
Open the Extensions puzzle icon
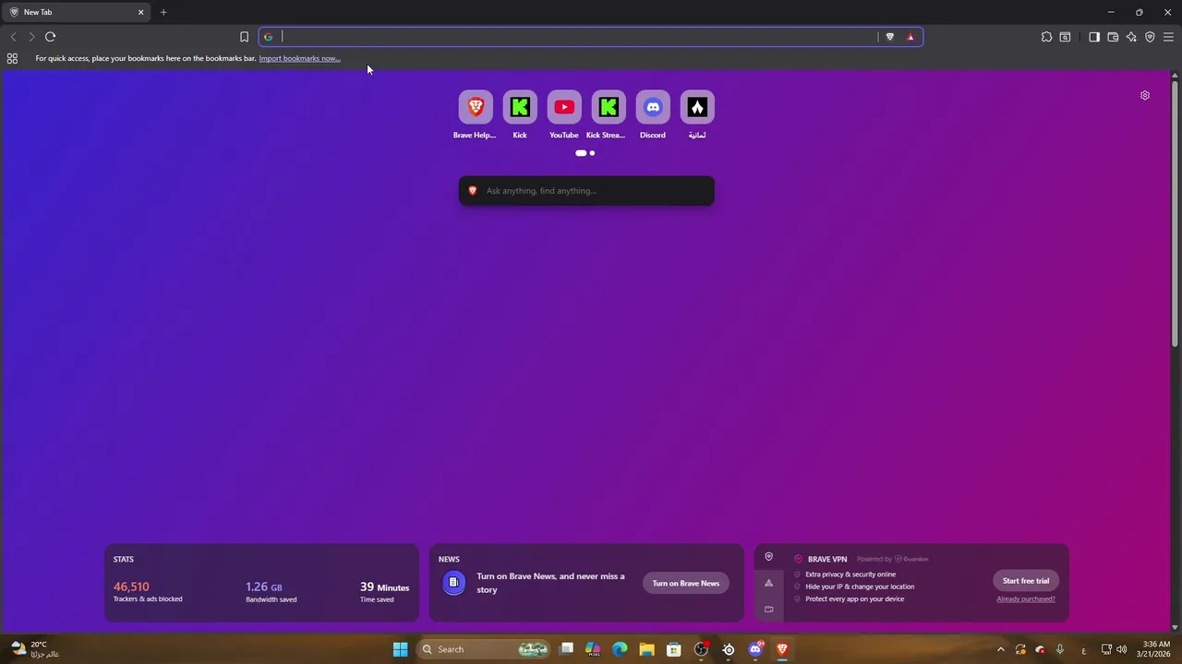click(1046, 37)
